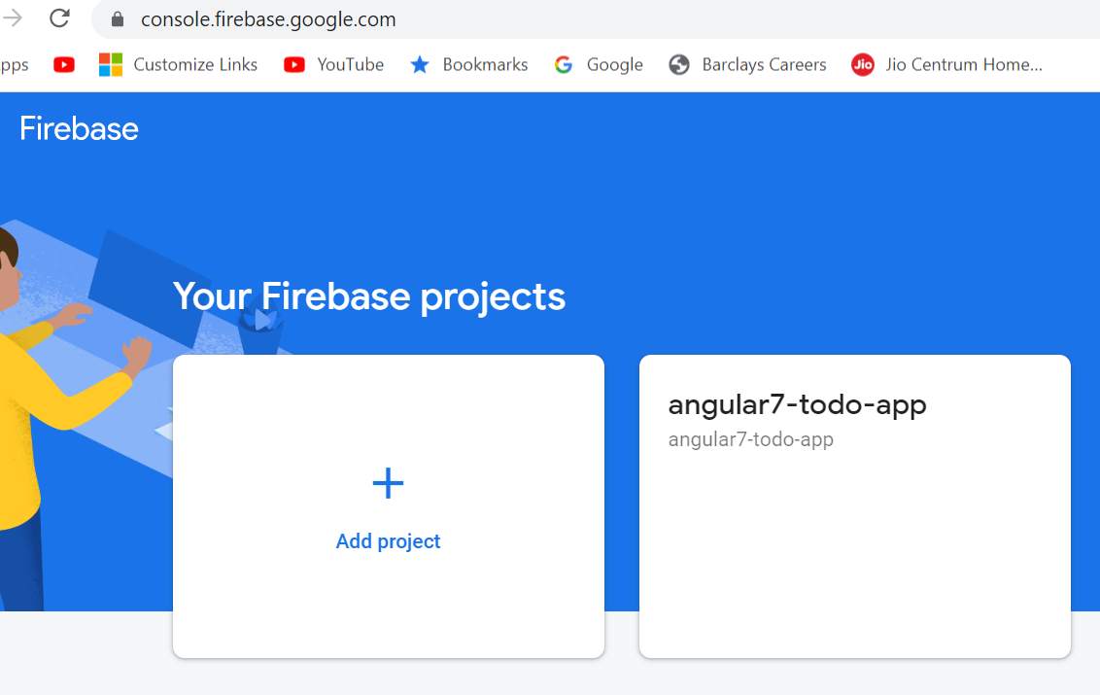Click the reload page icon
This screenshot has height=695, width=1100.
(x=59, y=17)
